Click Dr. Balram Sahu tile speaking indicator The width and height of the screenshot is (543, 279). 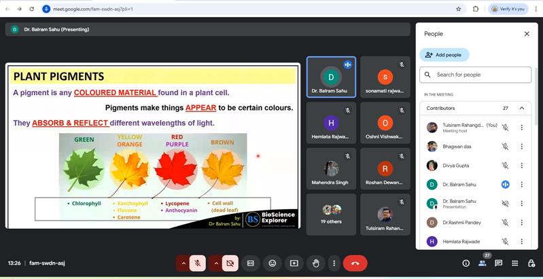(347, 64)
